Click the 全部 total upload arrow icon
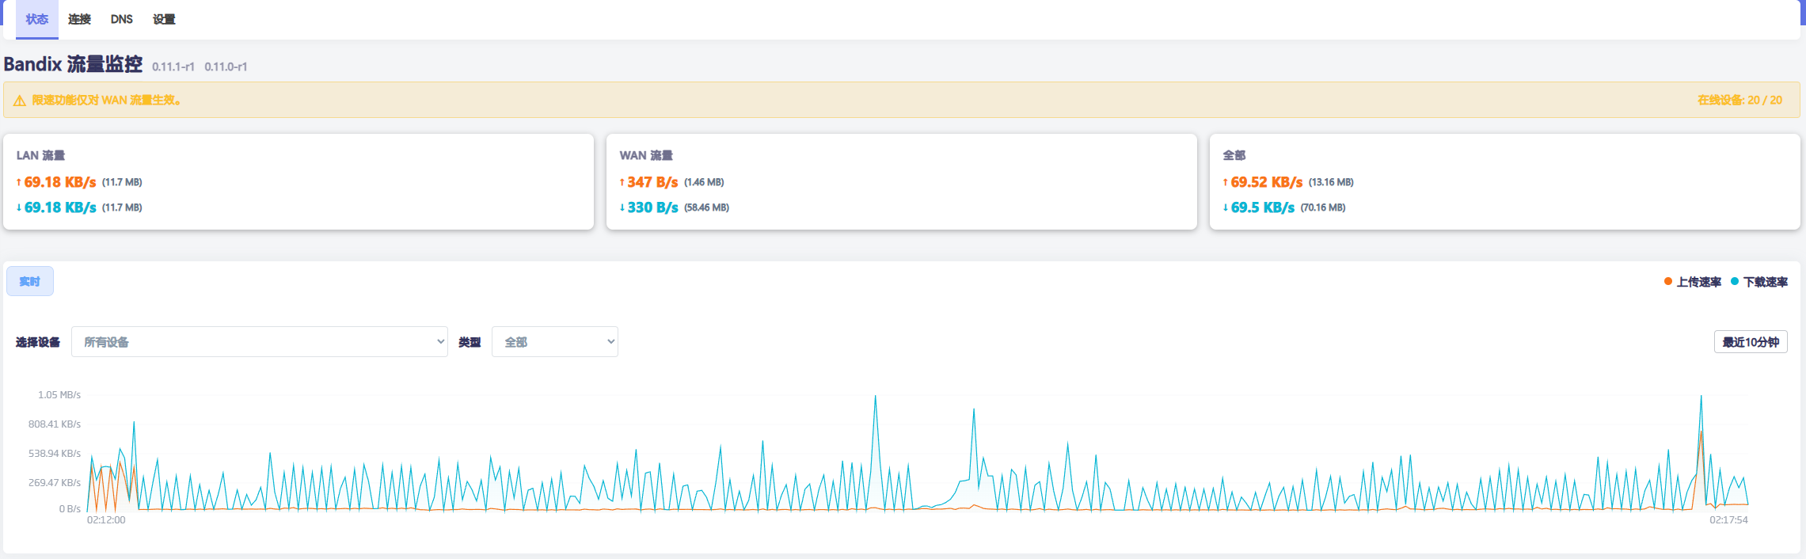The image size is (1806, 559). click(x=1226, y=183)
